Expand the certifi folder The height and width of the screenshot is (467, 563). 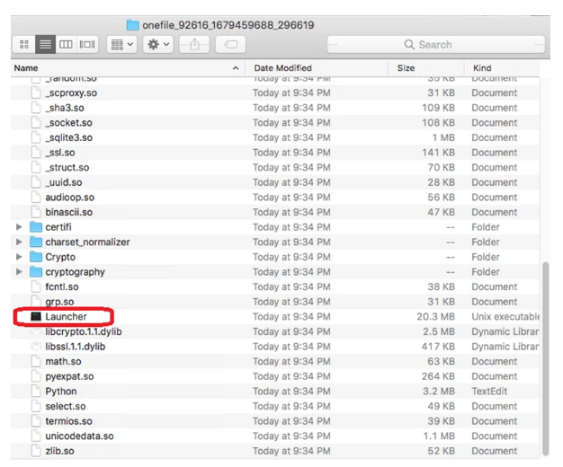click(x=19, y=227)
